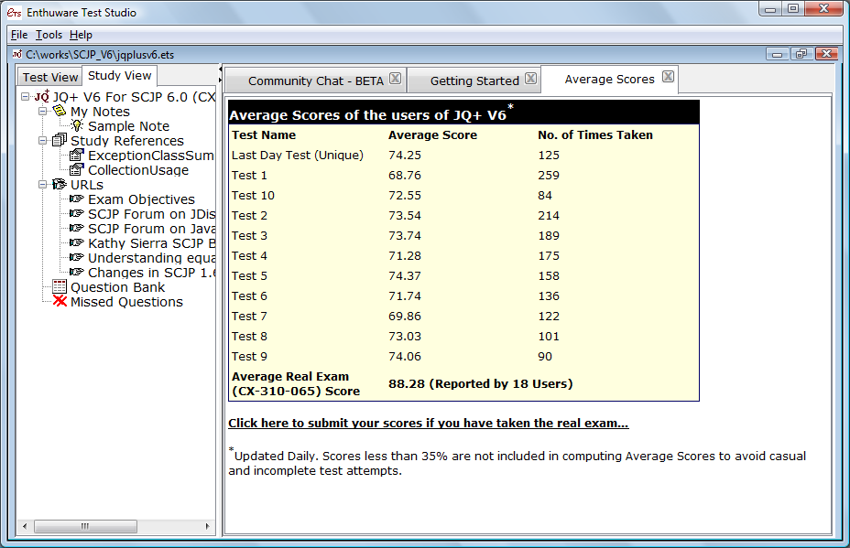Click the My Notes notepad icon
This screenshot has width=850, height=548.
pos(60,111)
